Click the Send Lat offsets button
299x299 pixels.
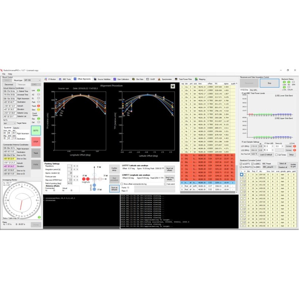coord(170,169)
